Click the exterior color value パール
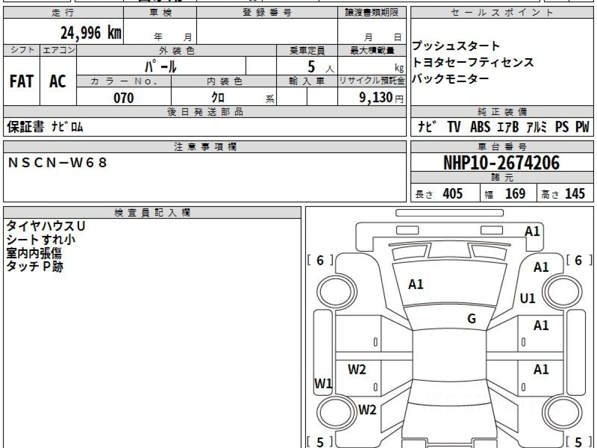 tap(161, 66)
